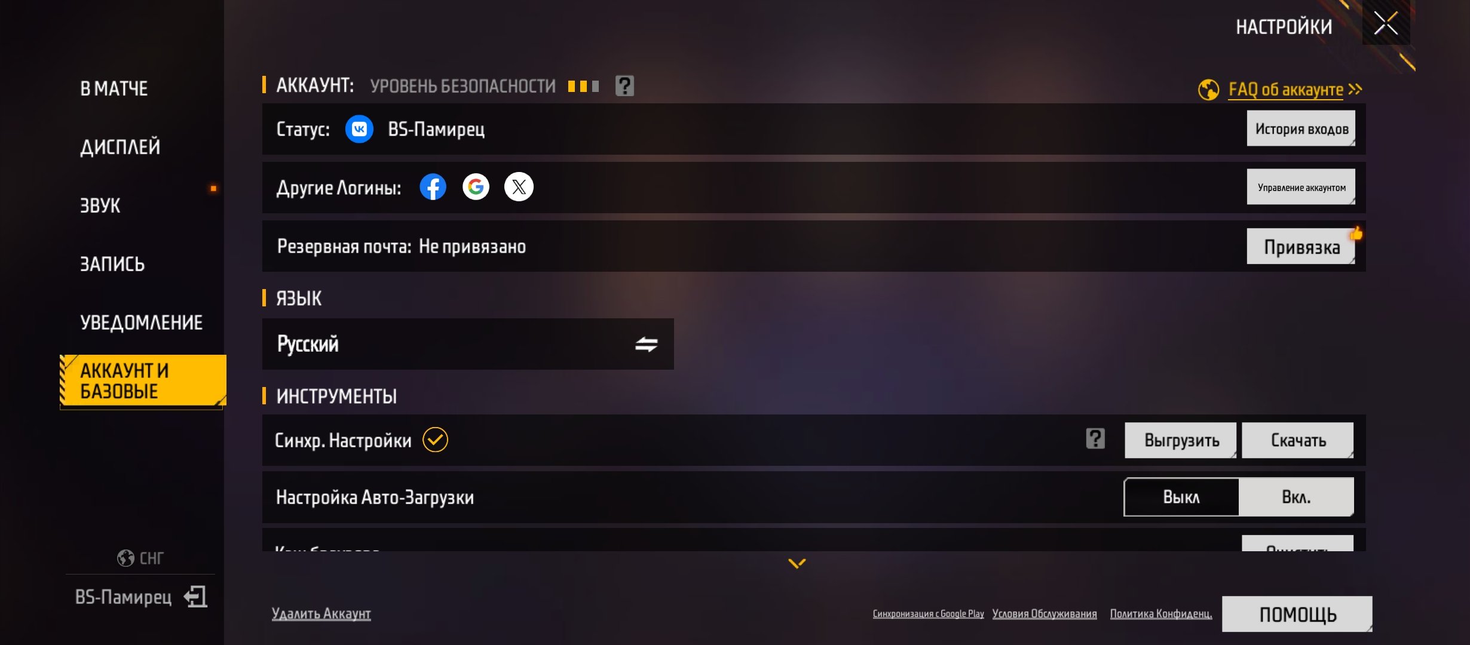Expand more settings with down chevron

pos(797,563)
